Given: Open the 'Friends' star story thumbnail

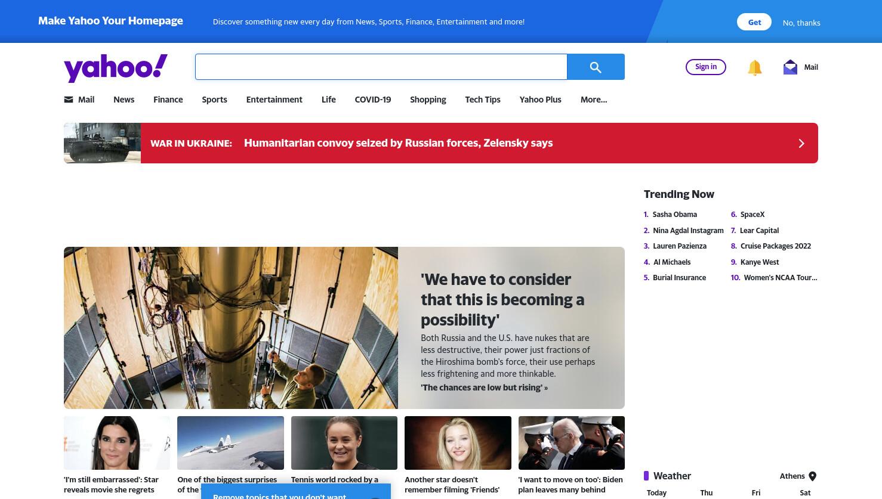Looking at the screenshot, I should [x=458, y=443].
